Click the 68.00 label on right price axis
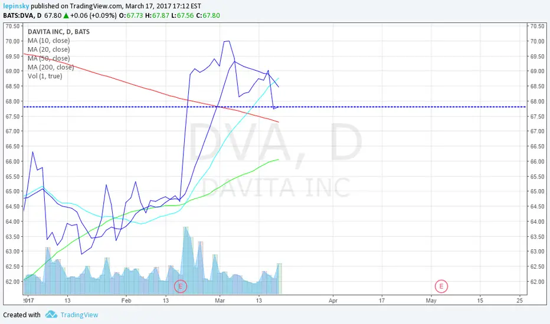 pyautogui.click(x=537, y=101)
